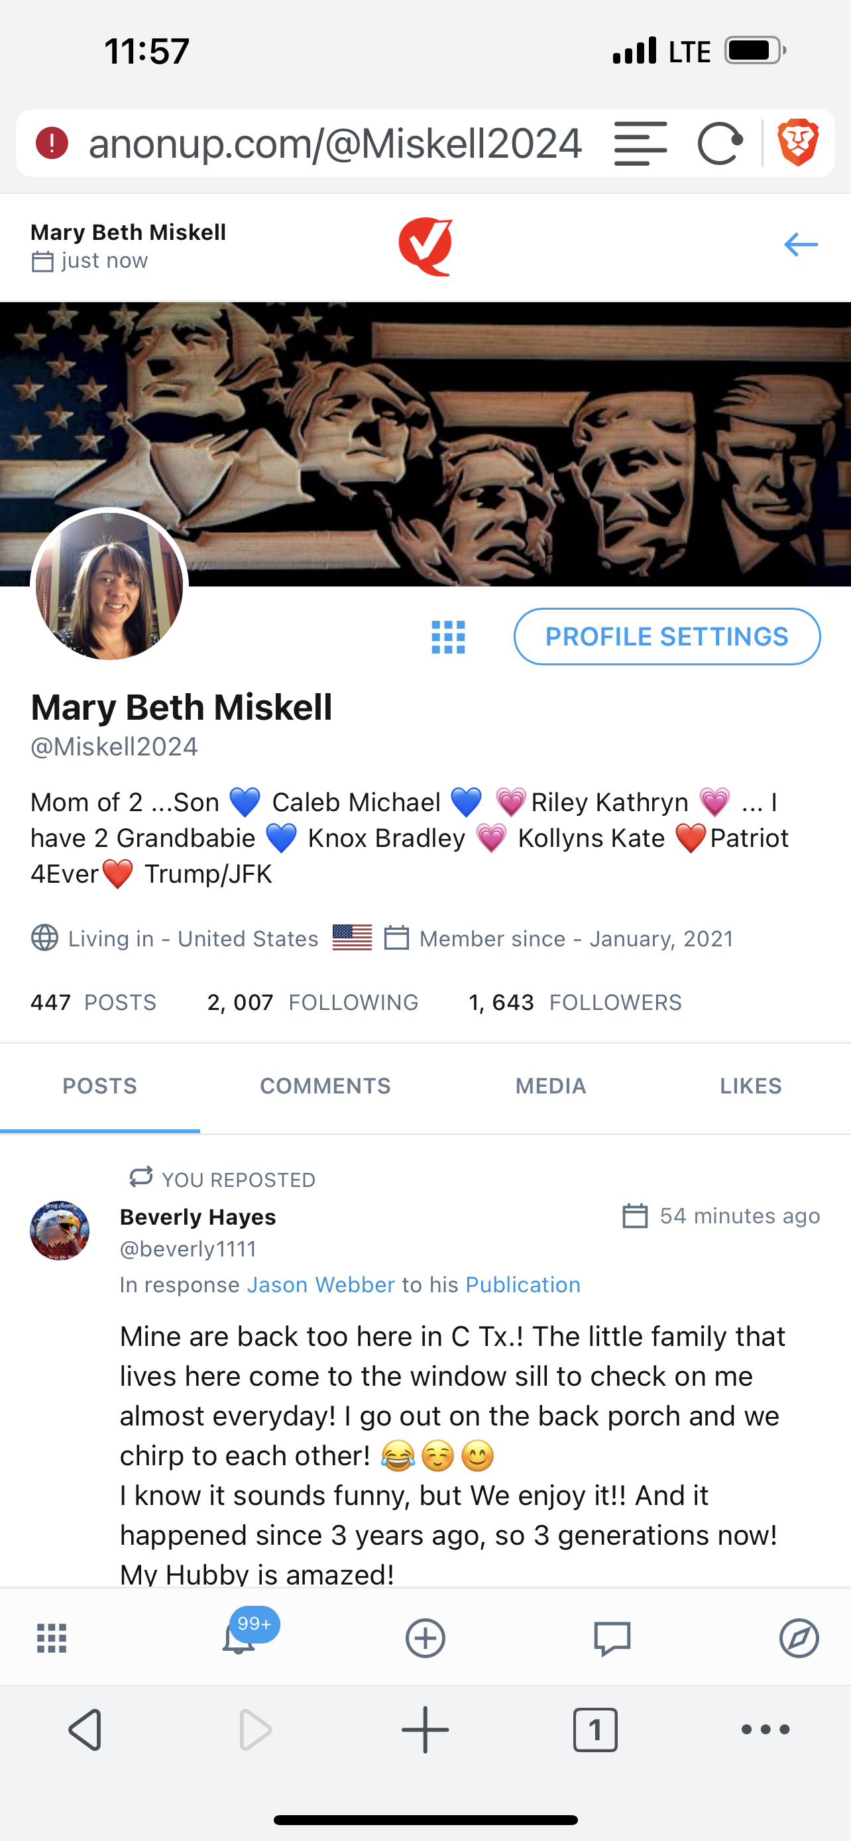Open the Likes tab
Viewport: 851px width, 1841px height.
750,1086
